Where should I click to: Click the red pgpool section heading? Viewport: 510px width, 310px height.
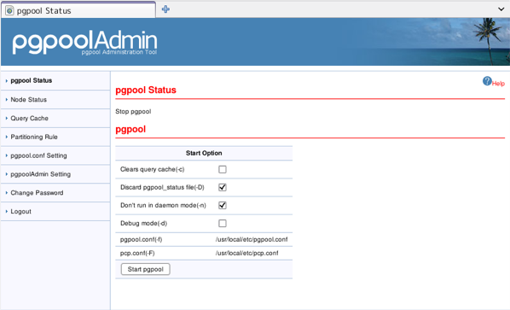(x=130, y=129)
